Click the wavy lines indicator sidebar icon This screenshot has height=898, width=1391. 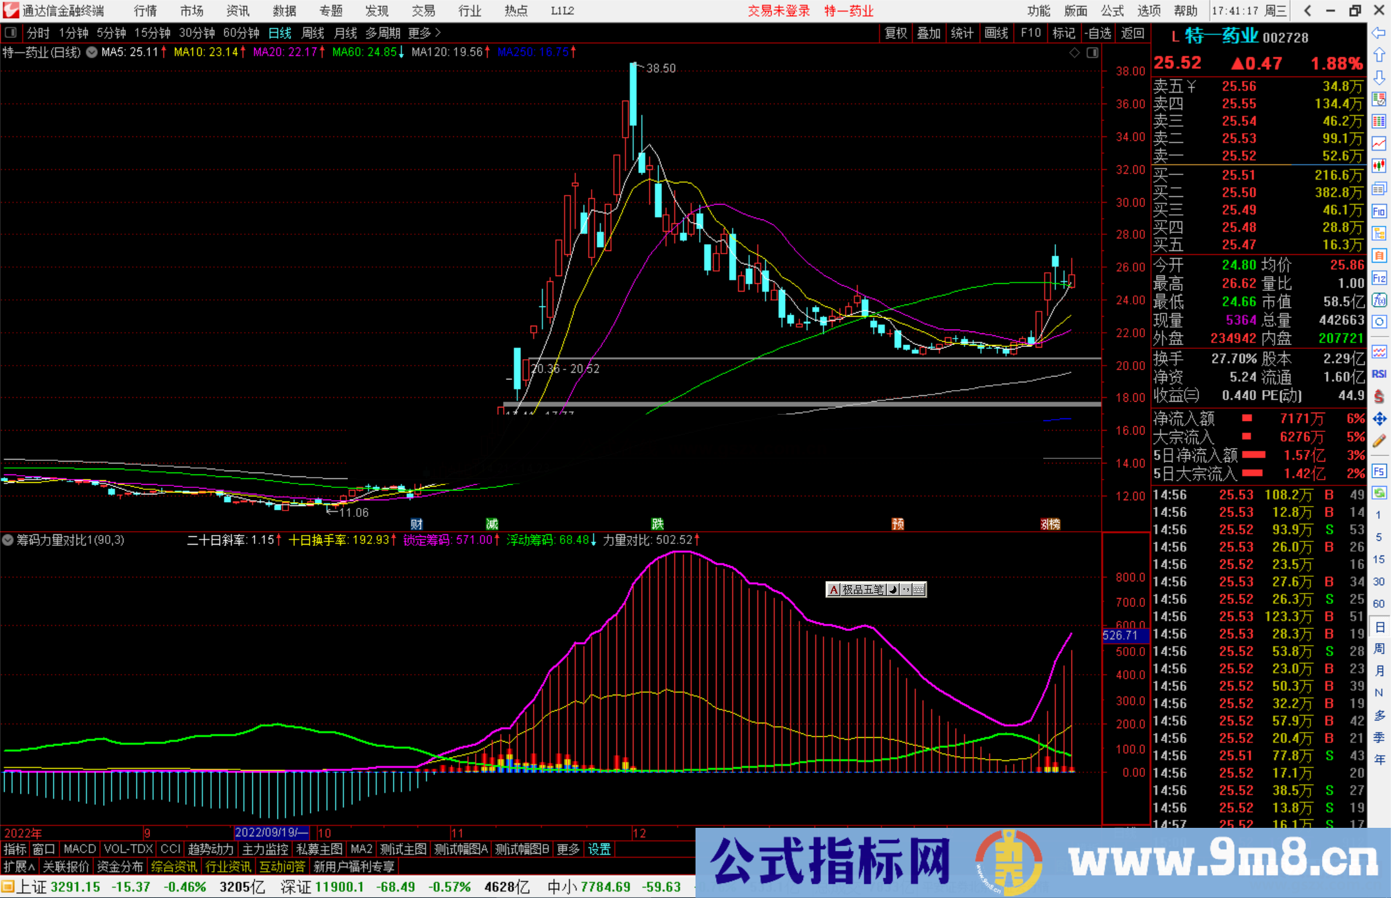(x=1379, y=351)
